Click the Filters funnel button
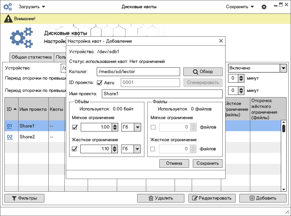 (x=24, y=198)
